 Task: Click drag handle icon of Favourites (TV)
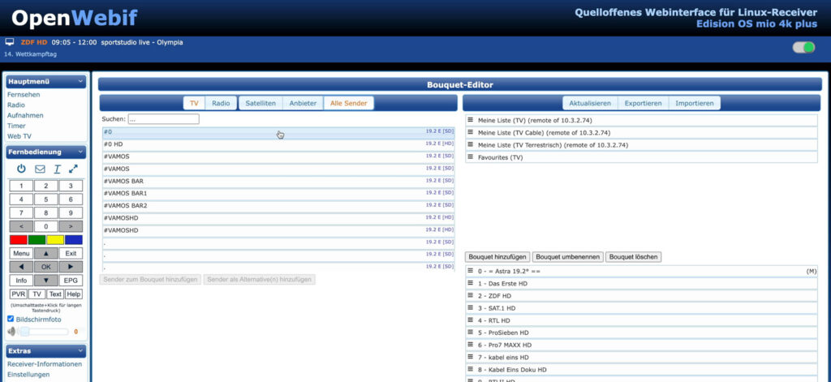click(470, 157)
